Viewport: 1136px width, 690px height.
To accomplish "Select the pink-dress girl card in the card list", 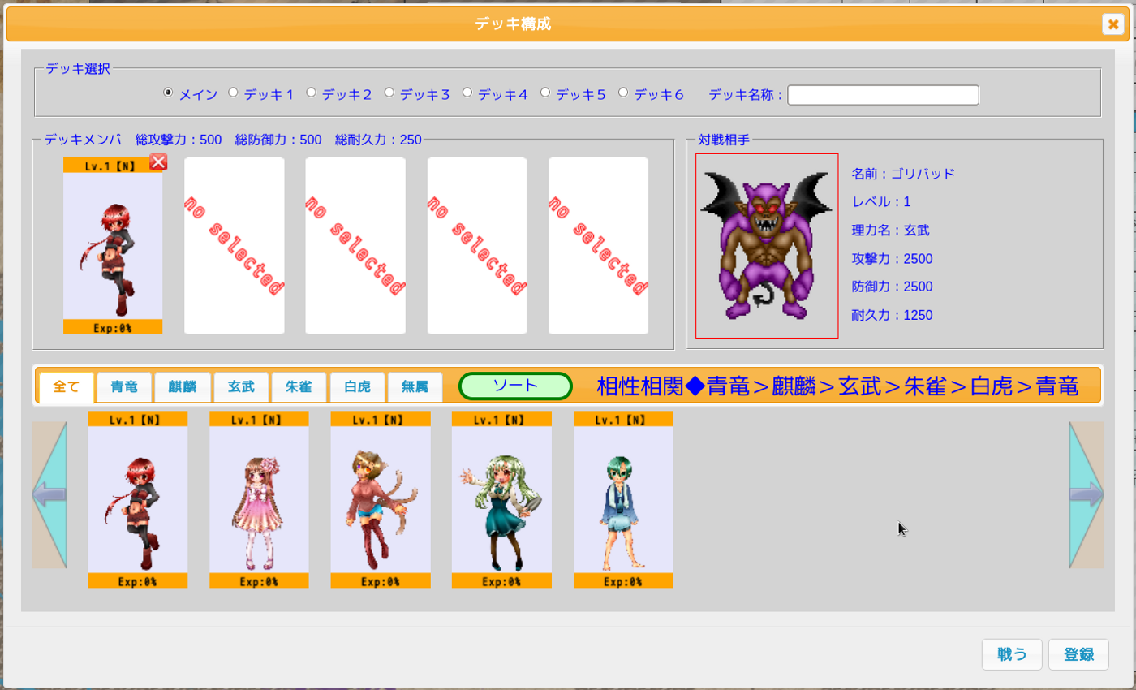I will tap(259, 499).
